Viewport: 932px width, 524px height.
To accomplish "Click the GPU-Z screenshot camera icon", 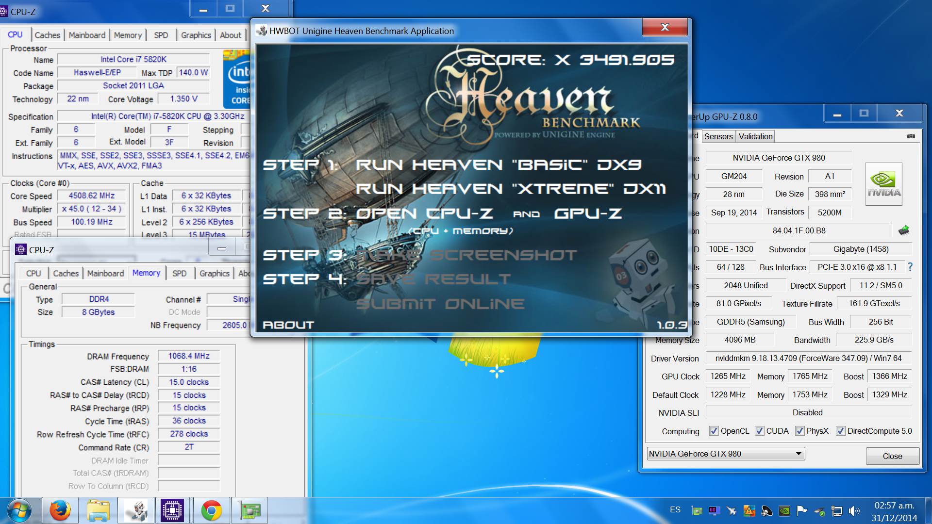I will pos(911,136).
